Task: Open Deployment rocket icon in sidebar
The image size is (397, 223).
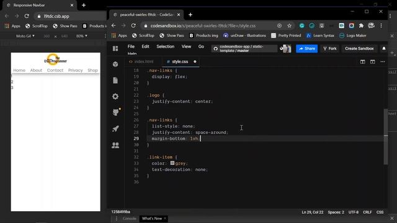Action: point(115,129)
